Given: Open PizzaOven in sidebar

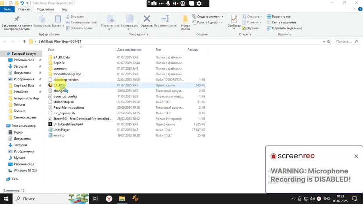Looking at the screenshot, I should point(21,92).
